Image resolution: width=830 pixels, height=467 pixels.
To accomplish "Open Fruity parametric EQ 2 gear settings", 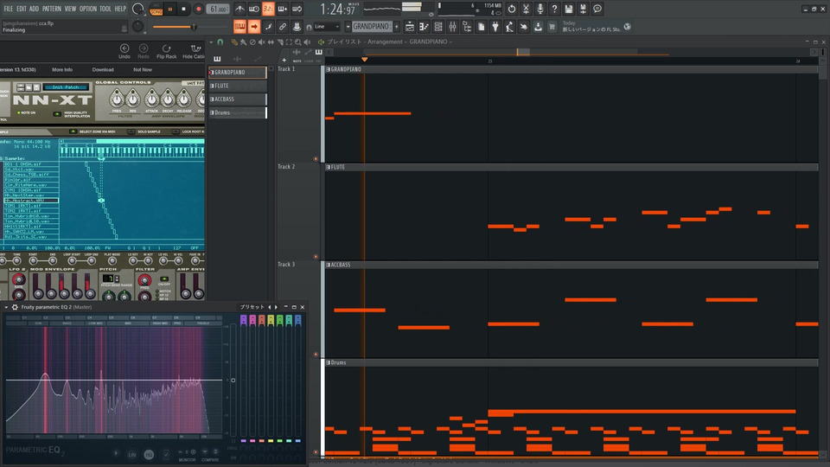I will tap(15, 307).
